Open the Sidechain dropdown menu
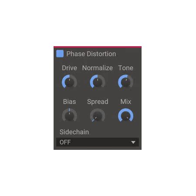Viewport: 196px width, 196px height. click(x=98, y=142)
